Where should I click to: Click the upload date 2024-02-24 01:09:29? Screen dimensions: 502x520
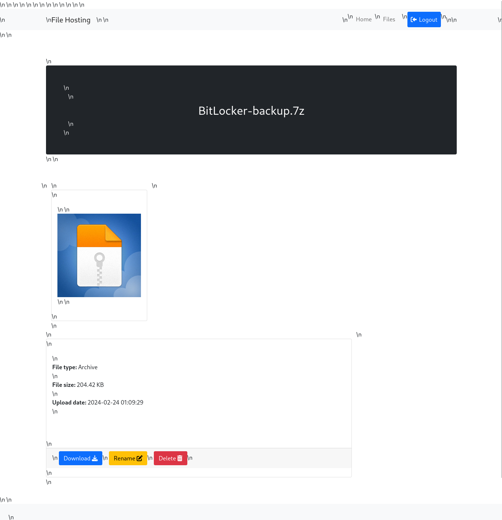tap(116, 403)
